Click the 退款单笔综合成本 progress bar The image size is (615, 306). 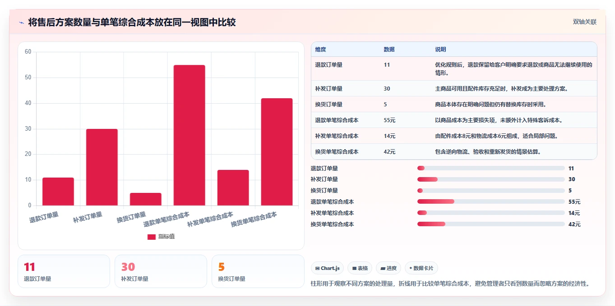(x=491, y=202)
